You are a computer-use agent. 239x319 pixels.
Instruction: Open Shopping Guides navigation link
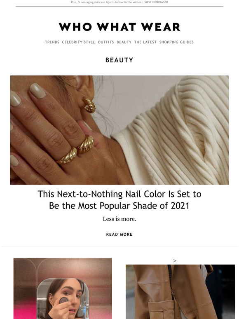(x=176, y=42)
